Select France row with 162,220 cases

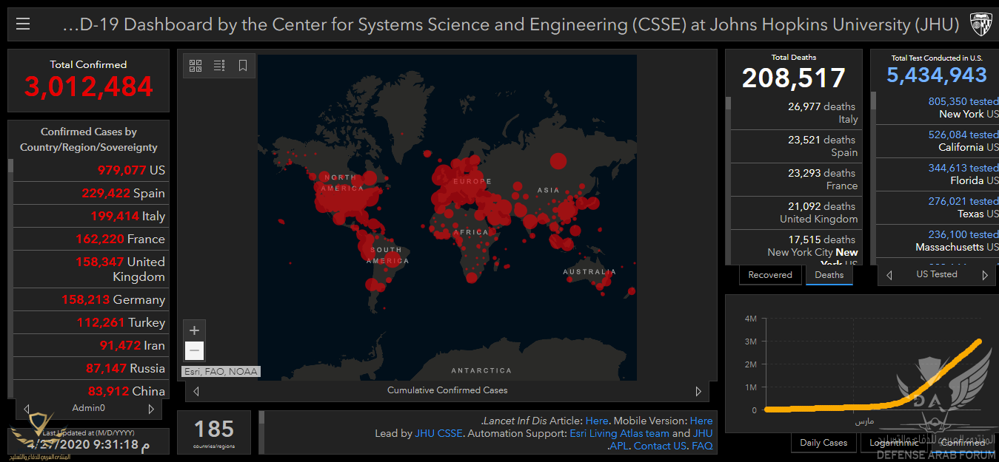click(x=91, y=239)
